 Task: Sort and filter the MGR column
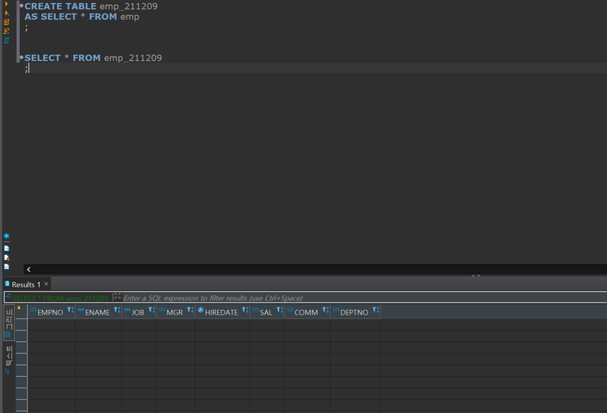pos(190,310)
